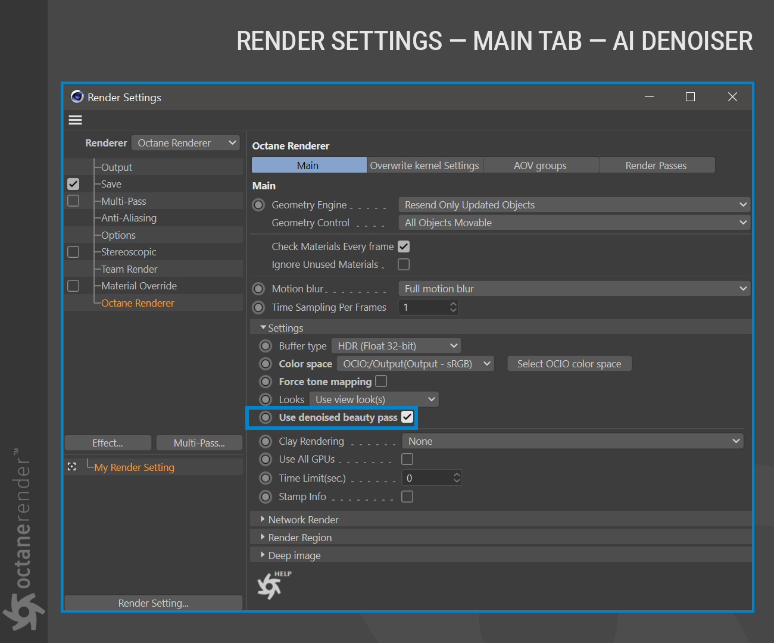
Task: Expand the Network Render section
Action: [263, 519]
